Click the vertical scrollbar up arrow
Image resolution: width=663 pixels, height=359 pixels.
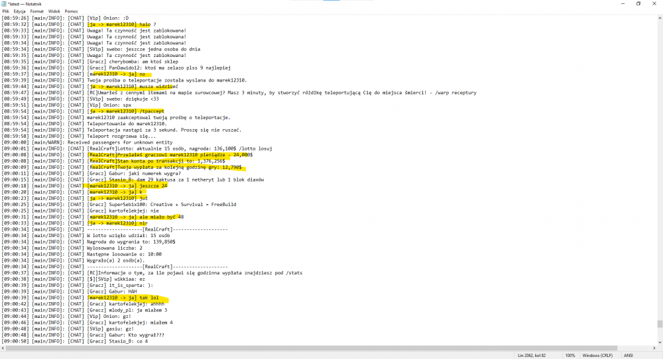click(660, 18)
